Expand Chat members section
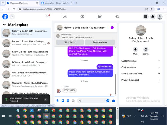Image resolution: width=167 pixels, height=125 pixels. (x=141, y=67)
